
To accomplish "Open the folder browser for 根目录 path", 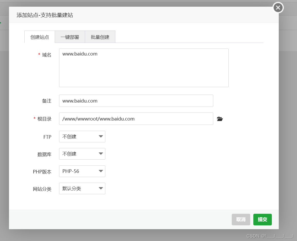I will (x=220, y=119).
